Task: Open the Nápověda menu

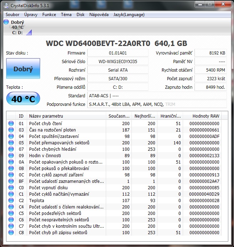Action: pyautogui.click(x=99, y=15)
